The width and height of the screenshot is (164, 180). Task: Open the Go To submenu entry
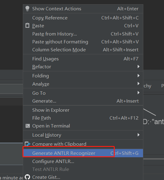tap(83, 93)
